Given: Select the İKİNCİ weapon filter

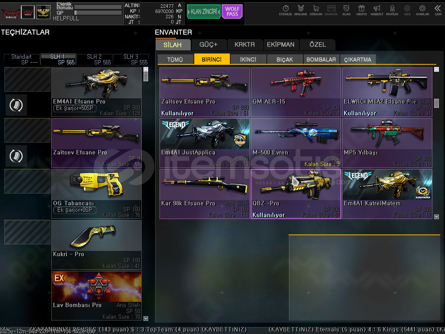Looking at the screenshot, I should [248, 59].
